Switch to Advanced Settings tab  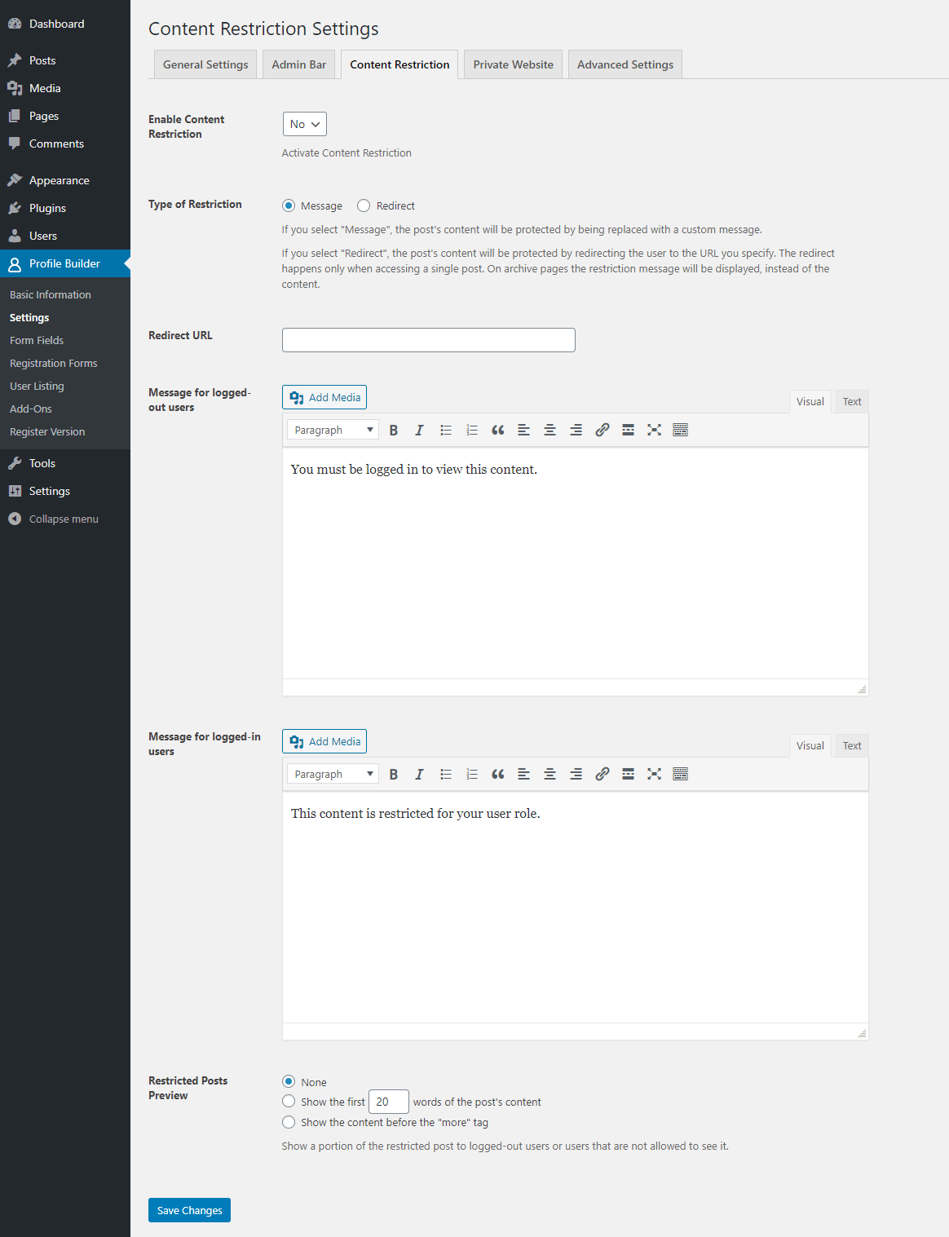click(x=625, y=64)
